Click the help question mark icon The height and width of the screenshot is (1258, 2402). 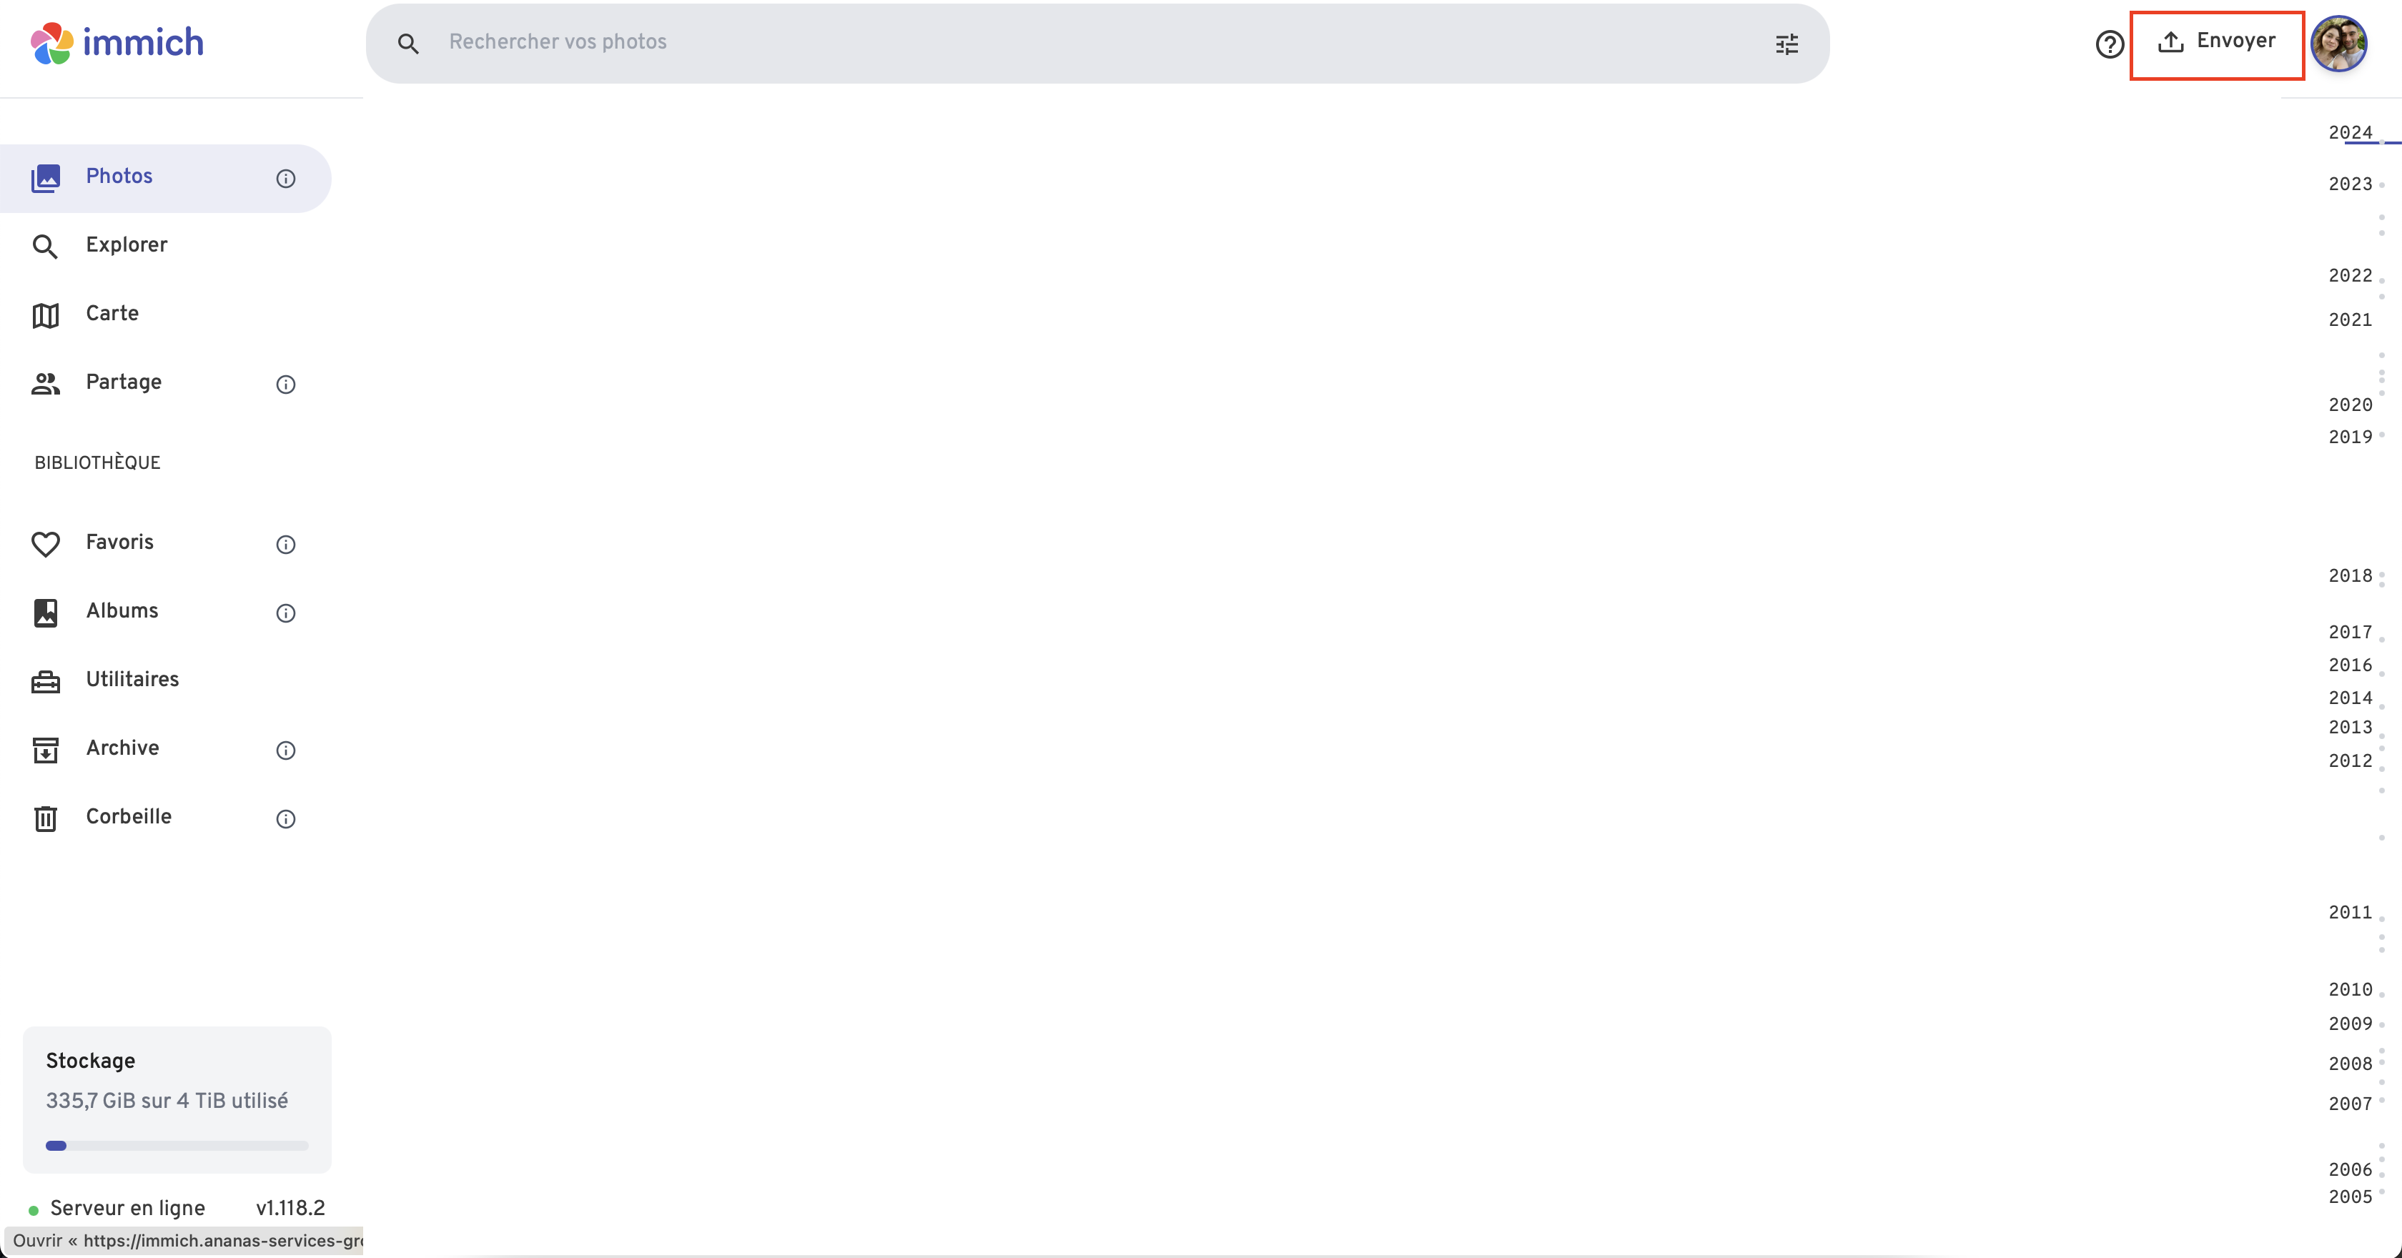[2108, 44]
